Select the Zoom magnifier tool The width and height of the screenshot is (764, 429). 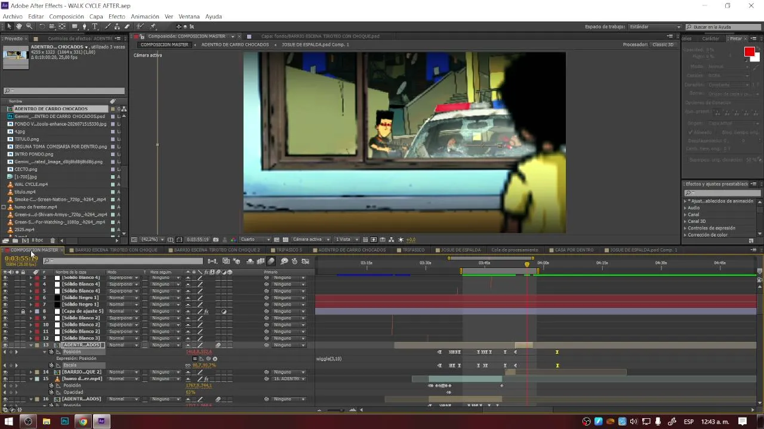coord(29,26)
